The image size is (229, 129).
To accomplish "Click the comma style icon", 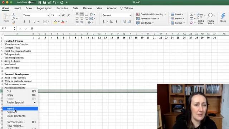I will point(116,21).
